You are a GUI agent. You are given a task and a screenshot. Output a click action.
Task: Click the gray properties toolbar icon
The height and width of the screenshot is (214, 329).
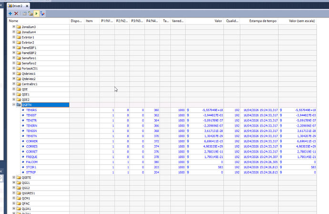(24, 14)
